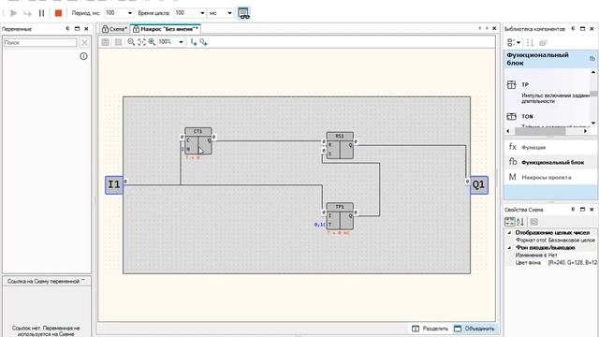Screen dimensions: 599x337
Task: Click the 0,10 value on TP1 T input
Action: tap(320, 225)
